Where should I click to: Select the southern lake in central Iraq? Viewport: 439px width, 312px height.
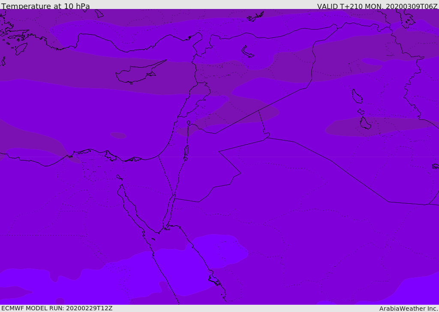click(x=365, y=123)
